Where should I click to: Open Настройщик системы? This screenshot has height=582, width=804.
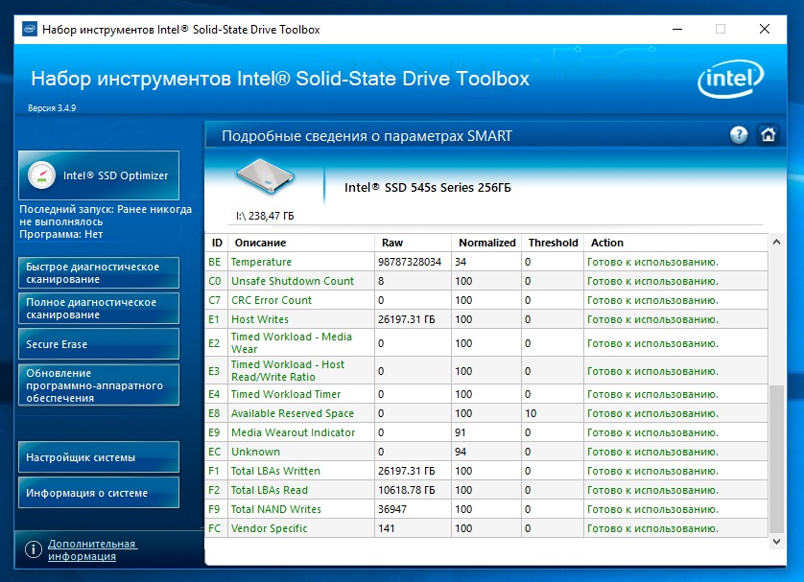[98, 457]
